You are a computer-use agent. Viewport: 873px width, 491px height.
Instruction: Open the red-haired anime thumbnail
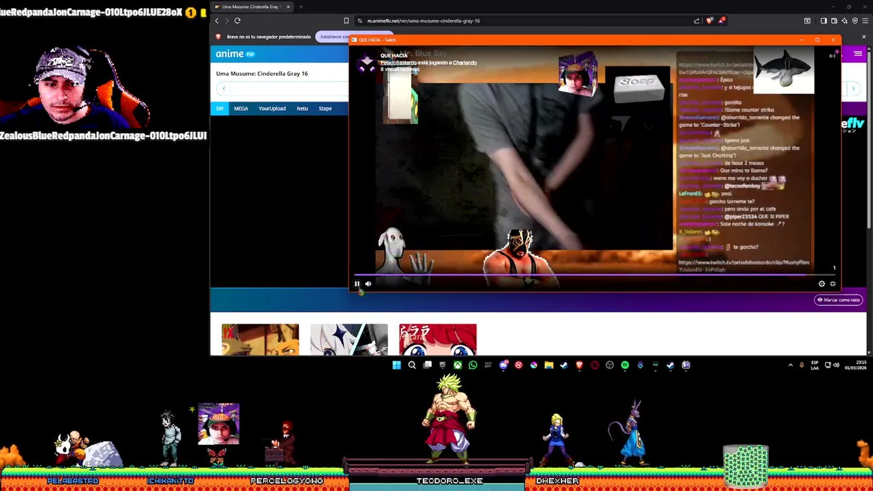438,340
